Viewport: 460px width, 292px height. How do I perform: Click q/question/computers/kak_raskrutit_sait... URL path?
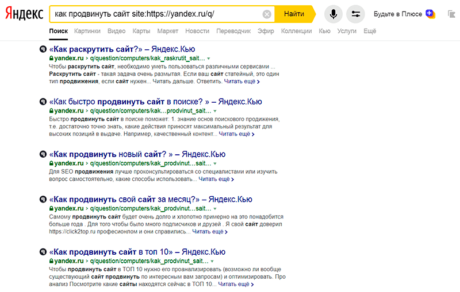pyautogui.click(x=148, y=58)
